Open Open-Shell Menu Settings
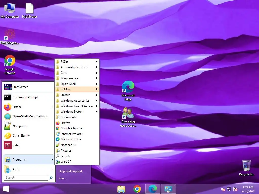This screenshot has width=259, height=194. tap(29, 116)
